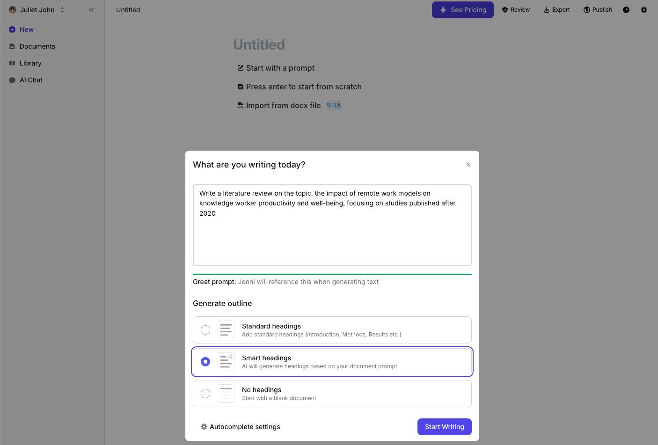Click the green prompt quality bar
The height and width of the screenshot is (445, 658).
[x=332, y=274]
